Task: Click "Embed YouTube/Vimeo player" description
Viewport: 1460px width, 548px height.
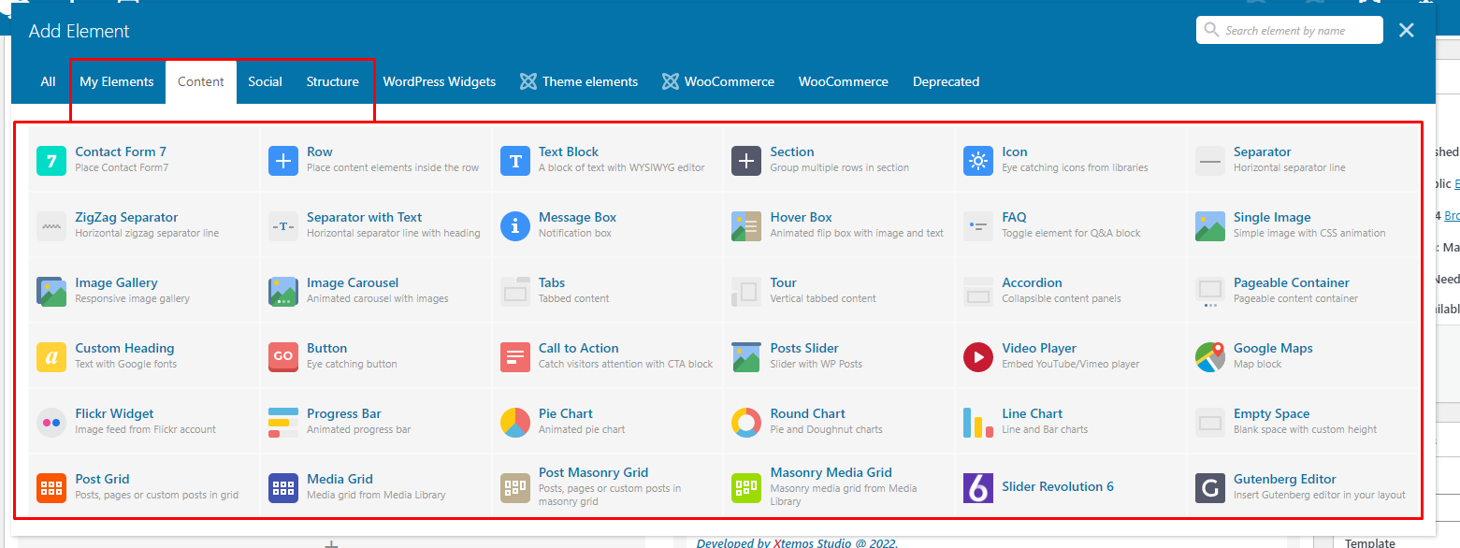Action: [x=1071, y=364]
